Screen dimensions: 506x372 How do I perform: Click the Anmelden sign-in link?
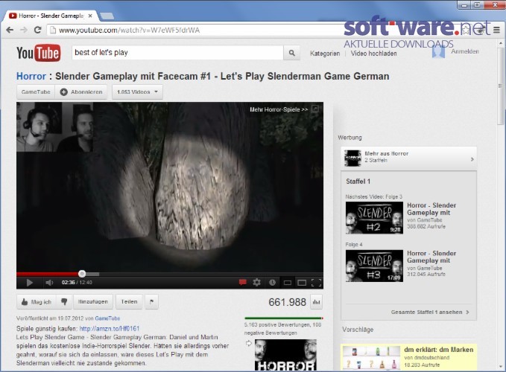point(465,51)
